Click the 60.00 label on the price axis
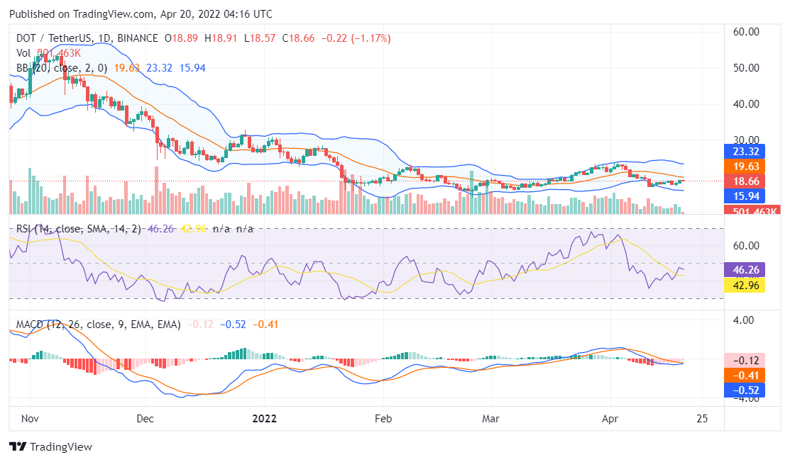 click(x=746, y=32)
